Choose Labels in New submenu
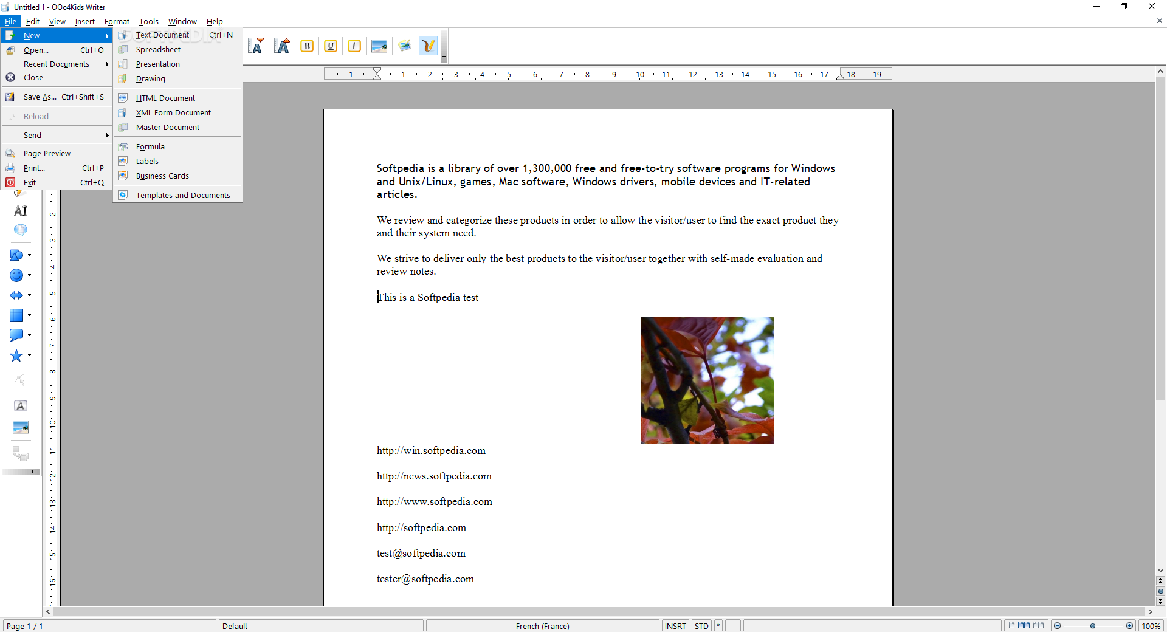1167x632 pixels. pyautogui.click(x=177, y=162)
